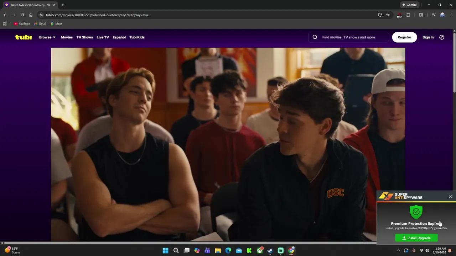Open the Gemini button in title bar
456x256 pixels.
(x=409, y=5)
